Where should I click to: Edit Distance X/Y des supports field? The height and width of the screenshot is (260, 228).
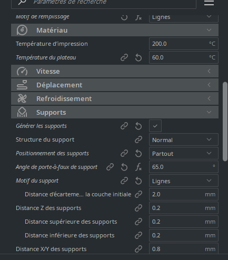tap(184, 249)
